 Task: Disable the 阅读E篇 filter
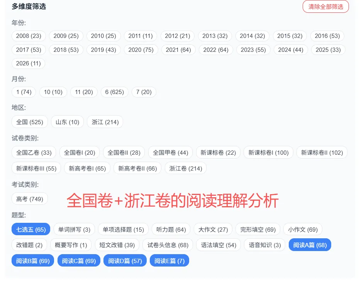(x=169, y=260)
